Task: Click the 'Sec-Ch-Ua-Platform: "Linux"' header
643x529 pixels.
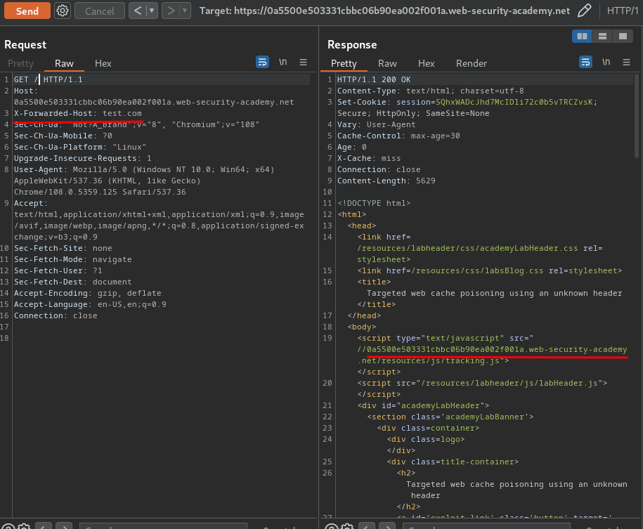Action: [x=80, y=147]
